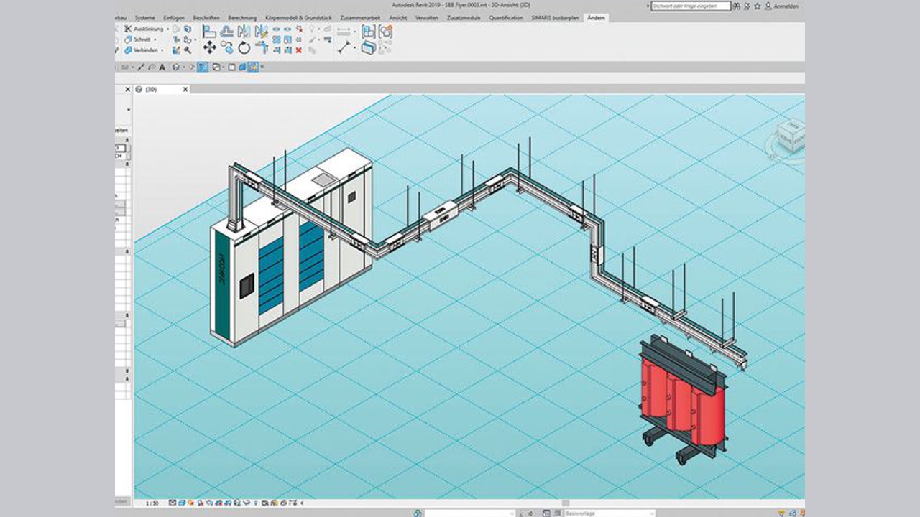Screen dimensions: 920x517
Task: Click the red Delete X icon
Action: (x=299, y=50)
